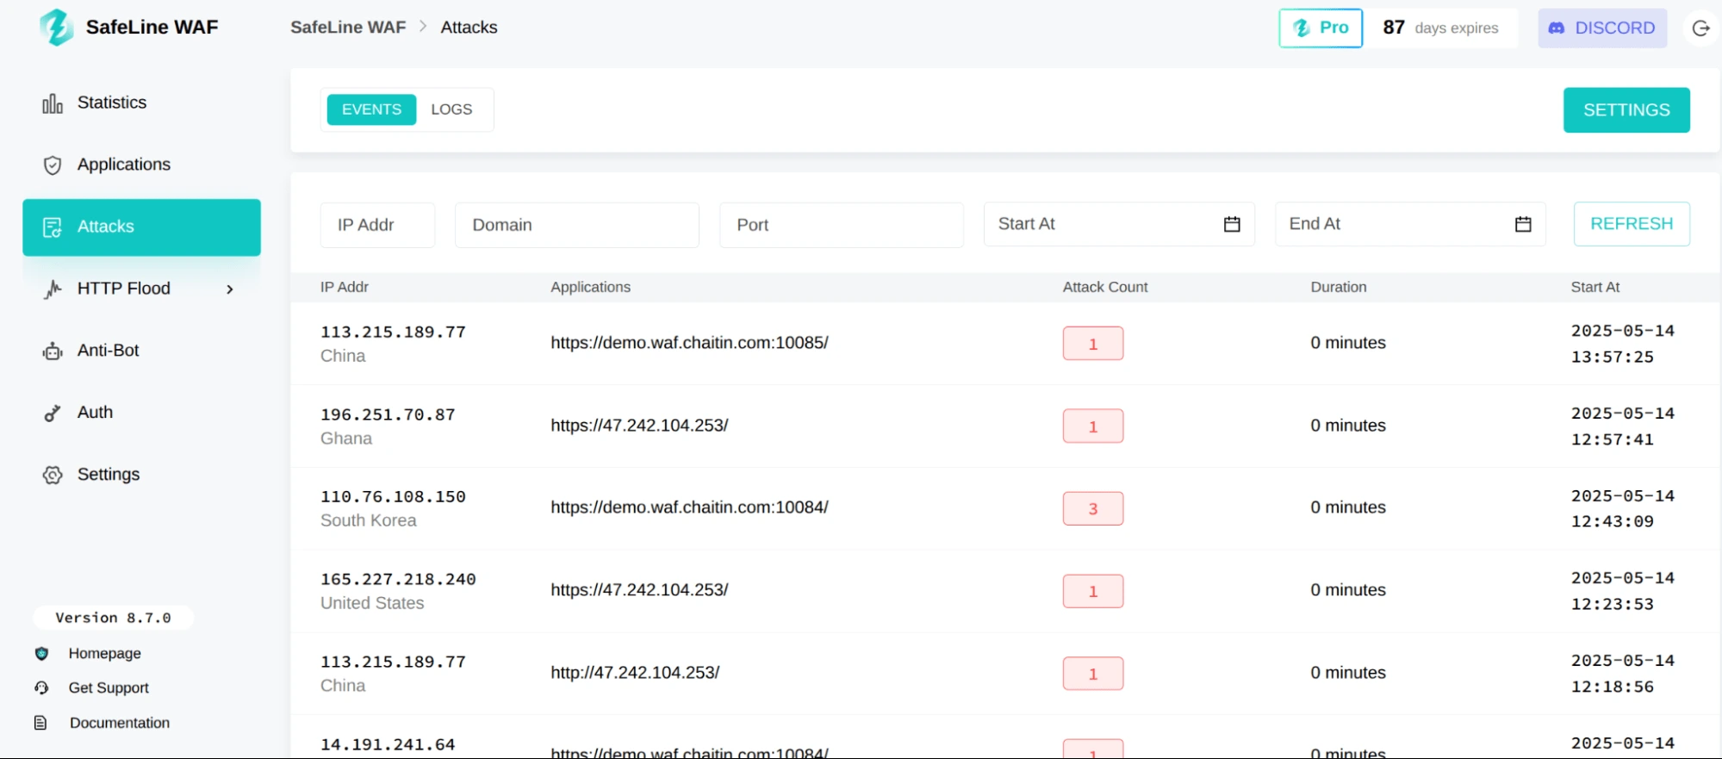Click the Ghana country label
The image size is (1722, 759).
(x=346, y=439)
